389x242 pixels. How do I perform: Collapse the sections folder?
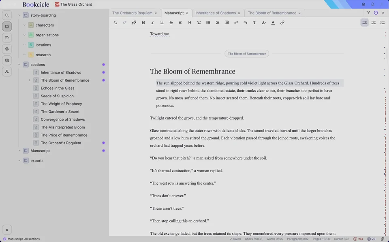click(x=19, y=65)
